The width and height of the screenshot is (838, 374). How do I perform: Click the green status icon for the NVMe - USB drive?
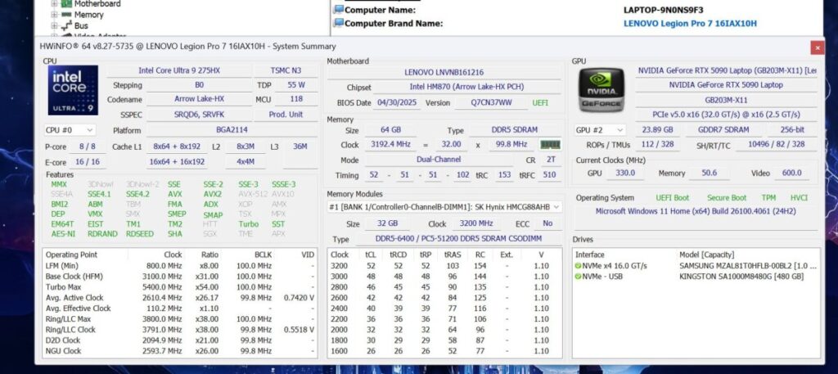[579, 277]
